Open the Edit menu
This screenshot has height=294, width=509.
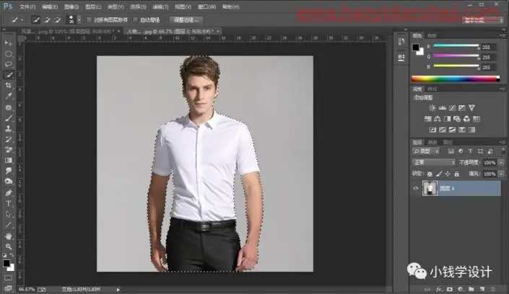coord(50,6)
